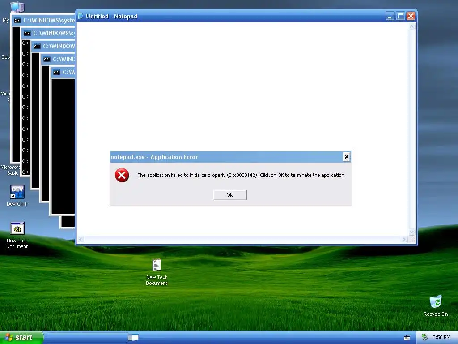Click the fourth command prompt window's title icon
Viewport: 458px width, 344px height.
[47, 60]
